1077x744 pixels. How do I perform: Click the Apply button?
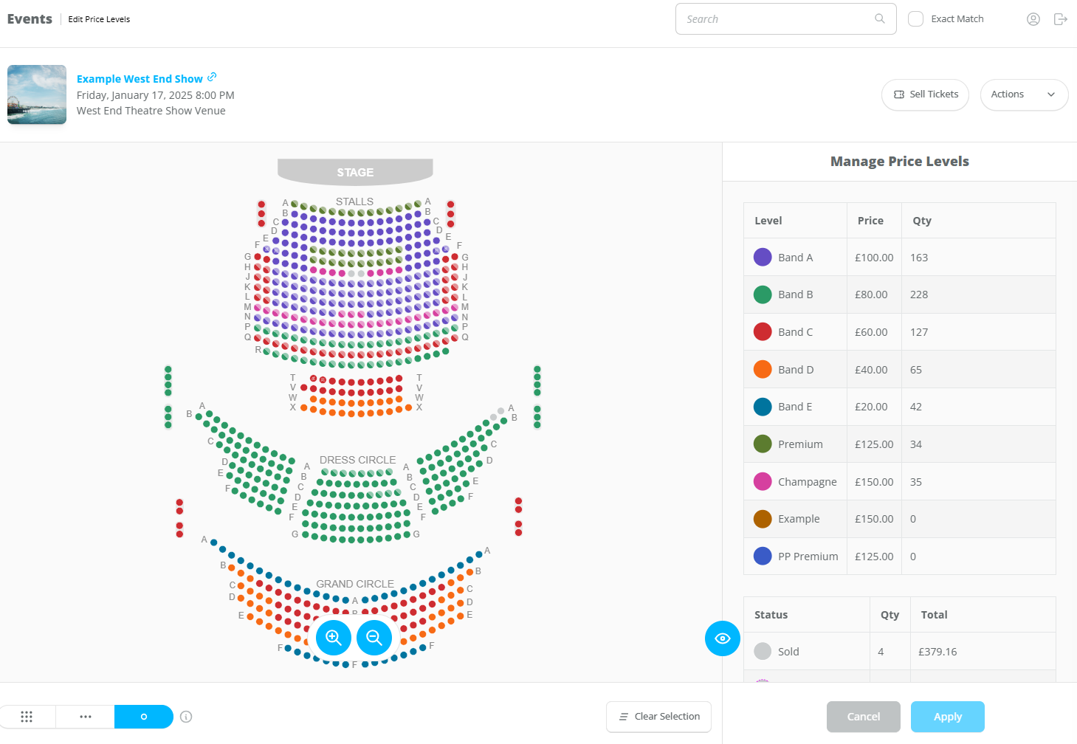point(948,717)
